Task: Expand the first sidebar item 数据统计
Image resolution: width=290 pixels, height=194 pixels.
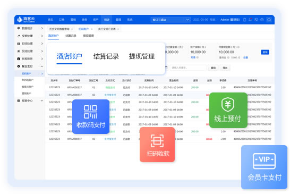Action: point(30,28)
